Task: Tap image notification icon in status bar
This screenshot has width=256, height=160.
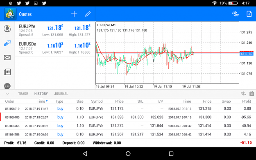Action: pos(36,3)
